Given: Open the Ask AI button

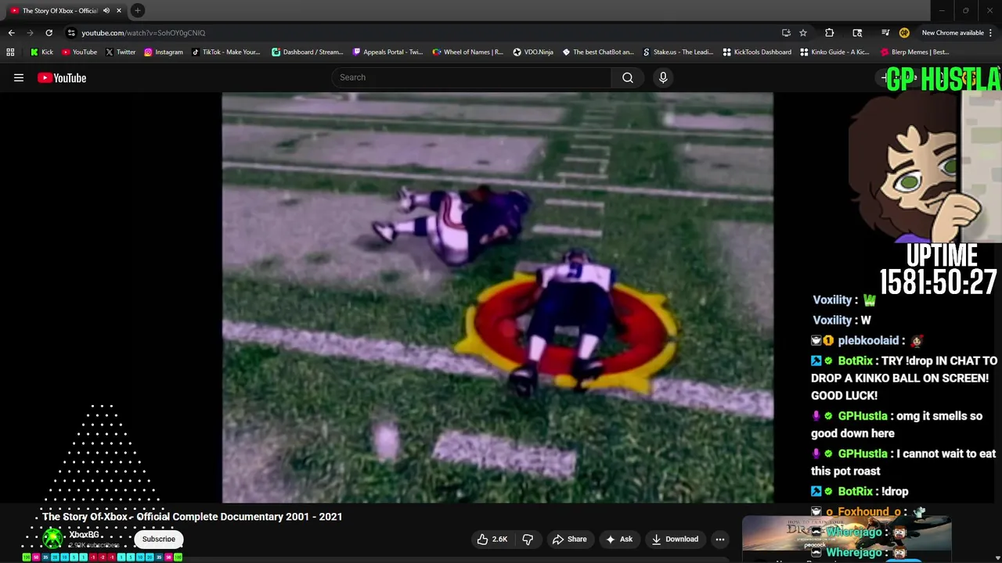Looking at the screenshot, I should (x=618, y=539).
